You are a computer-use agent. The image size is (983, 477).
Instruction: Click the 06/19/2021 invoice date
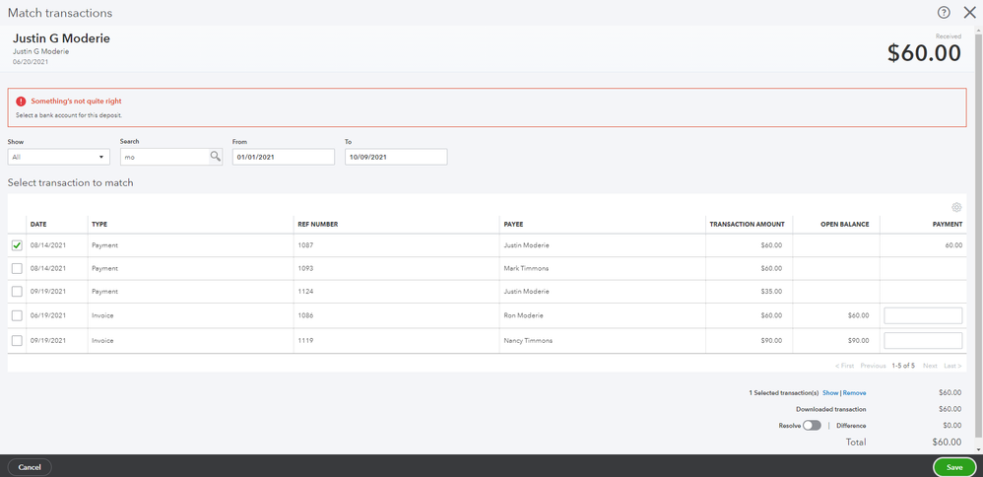pyautogui.click(x=48, y=315)
